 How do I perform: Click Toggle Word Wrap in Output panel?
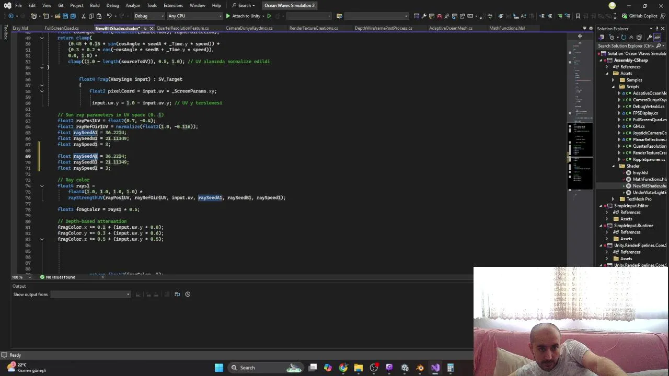point(177,294)
